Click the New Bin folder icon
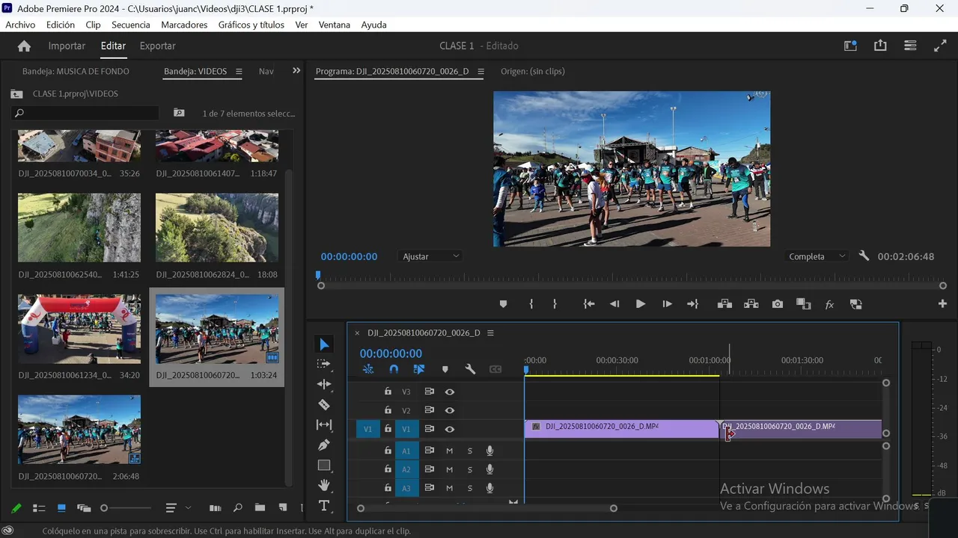This screenshot has width=958, height=538. point(260,508)
